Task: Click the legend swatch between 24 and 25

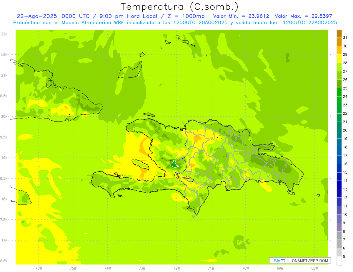Action: point(339,92)
